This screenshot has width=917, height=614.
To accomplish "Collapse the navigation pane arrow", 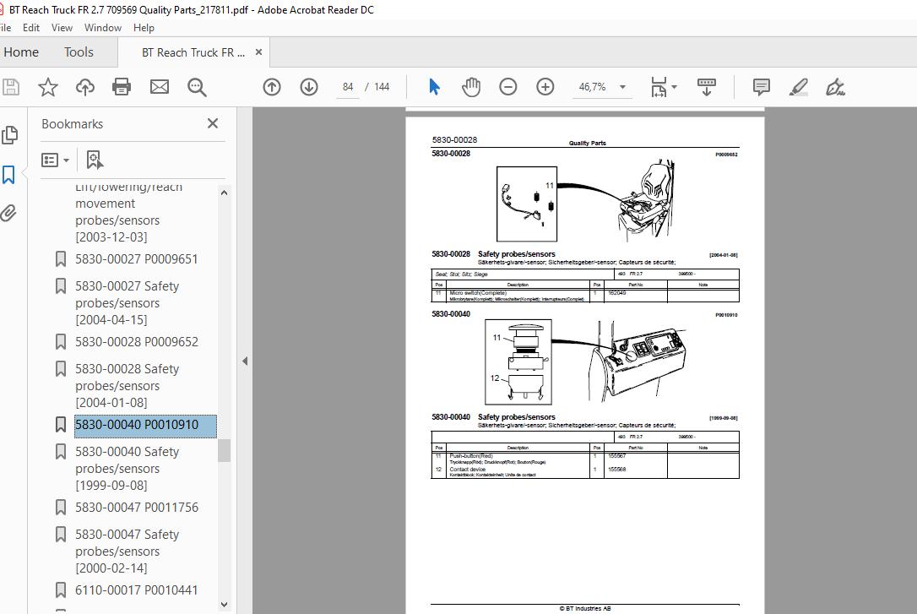I will [x=245, y=361].
